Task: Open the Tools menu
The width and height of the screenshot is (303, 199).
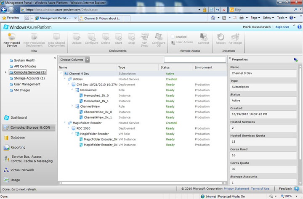Action: pyautogui.click(x=282, y=18)
